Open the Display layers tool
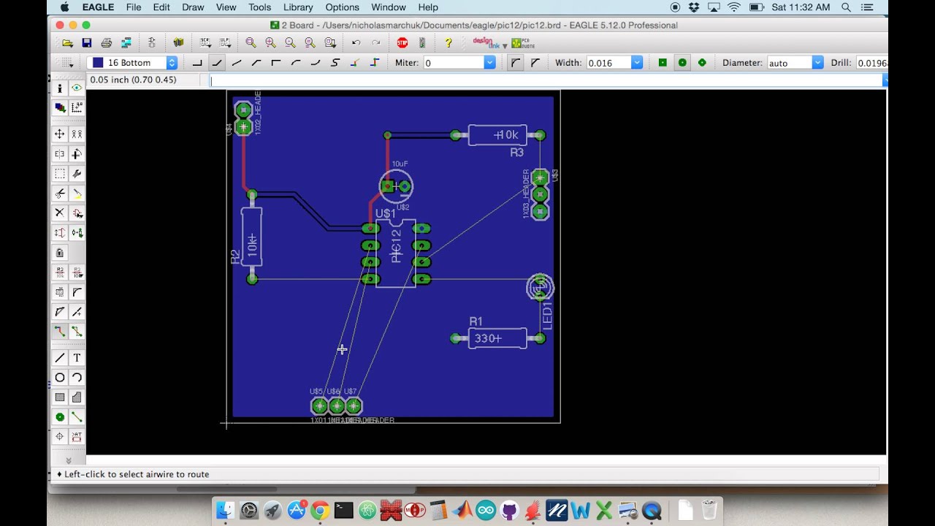The height and width of the screenshot is (526, 935). (x=59, y=108)
